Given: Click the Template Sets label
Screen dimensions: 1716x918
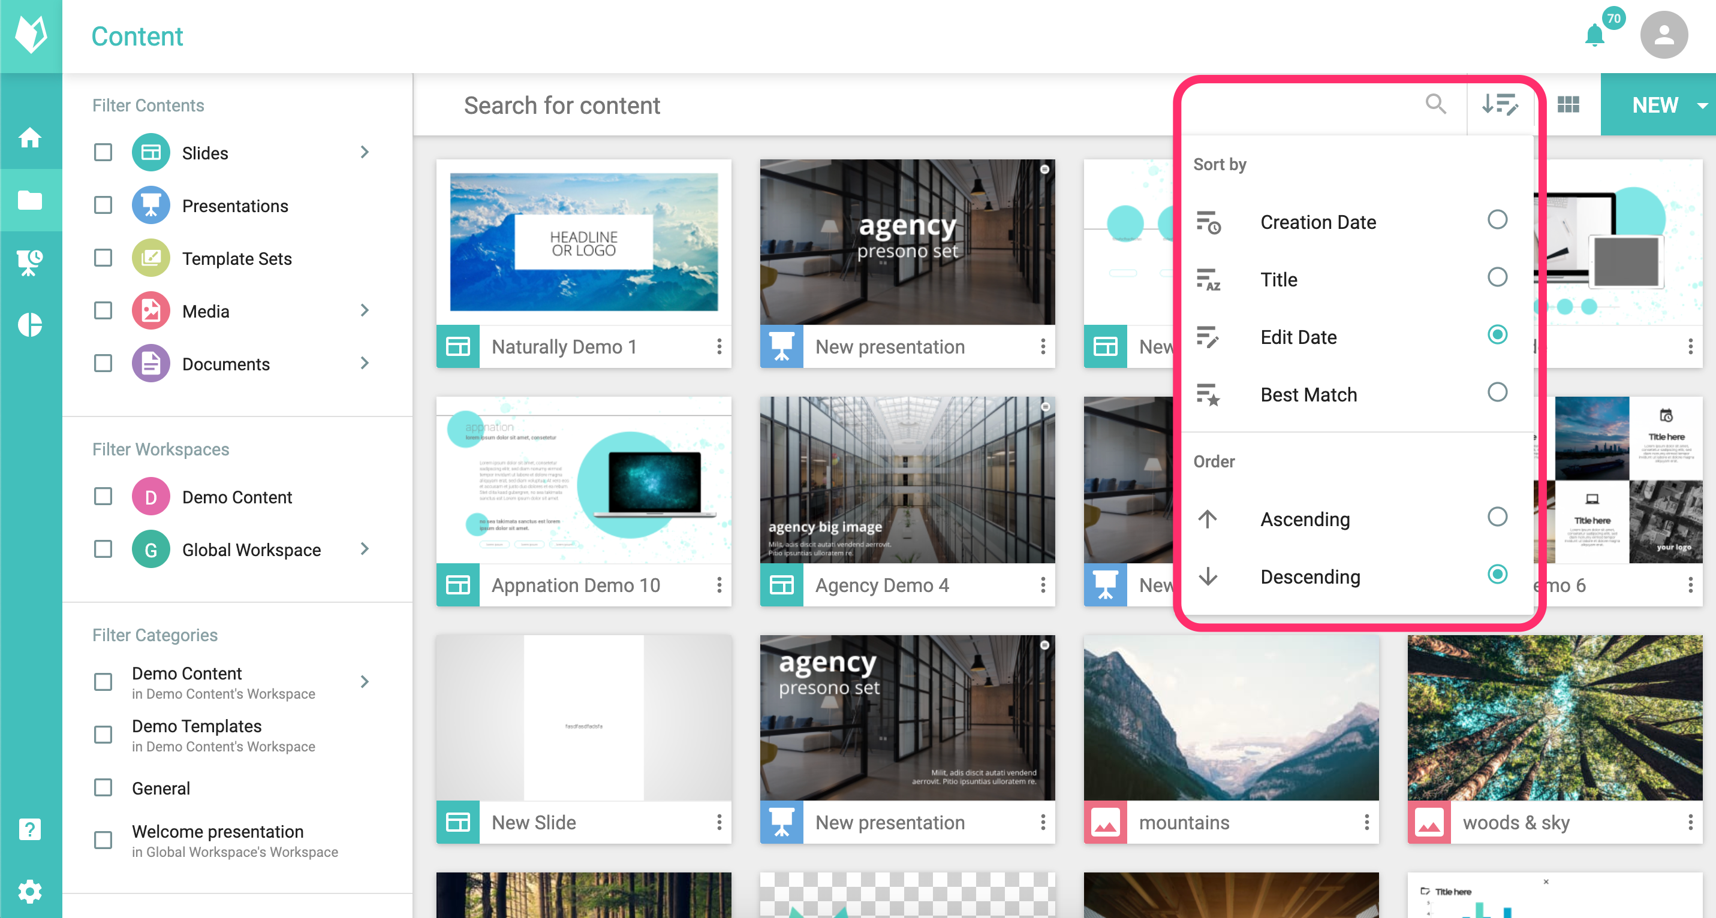Looking at the screenshot, I should tap(237, 258).
